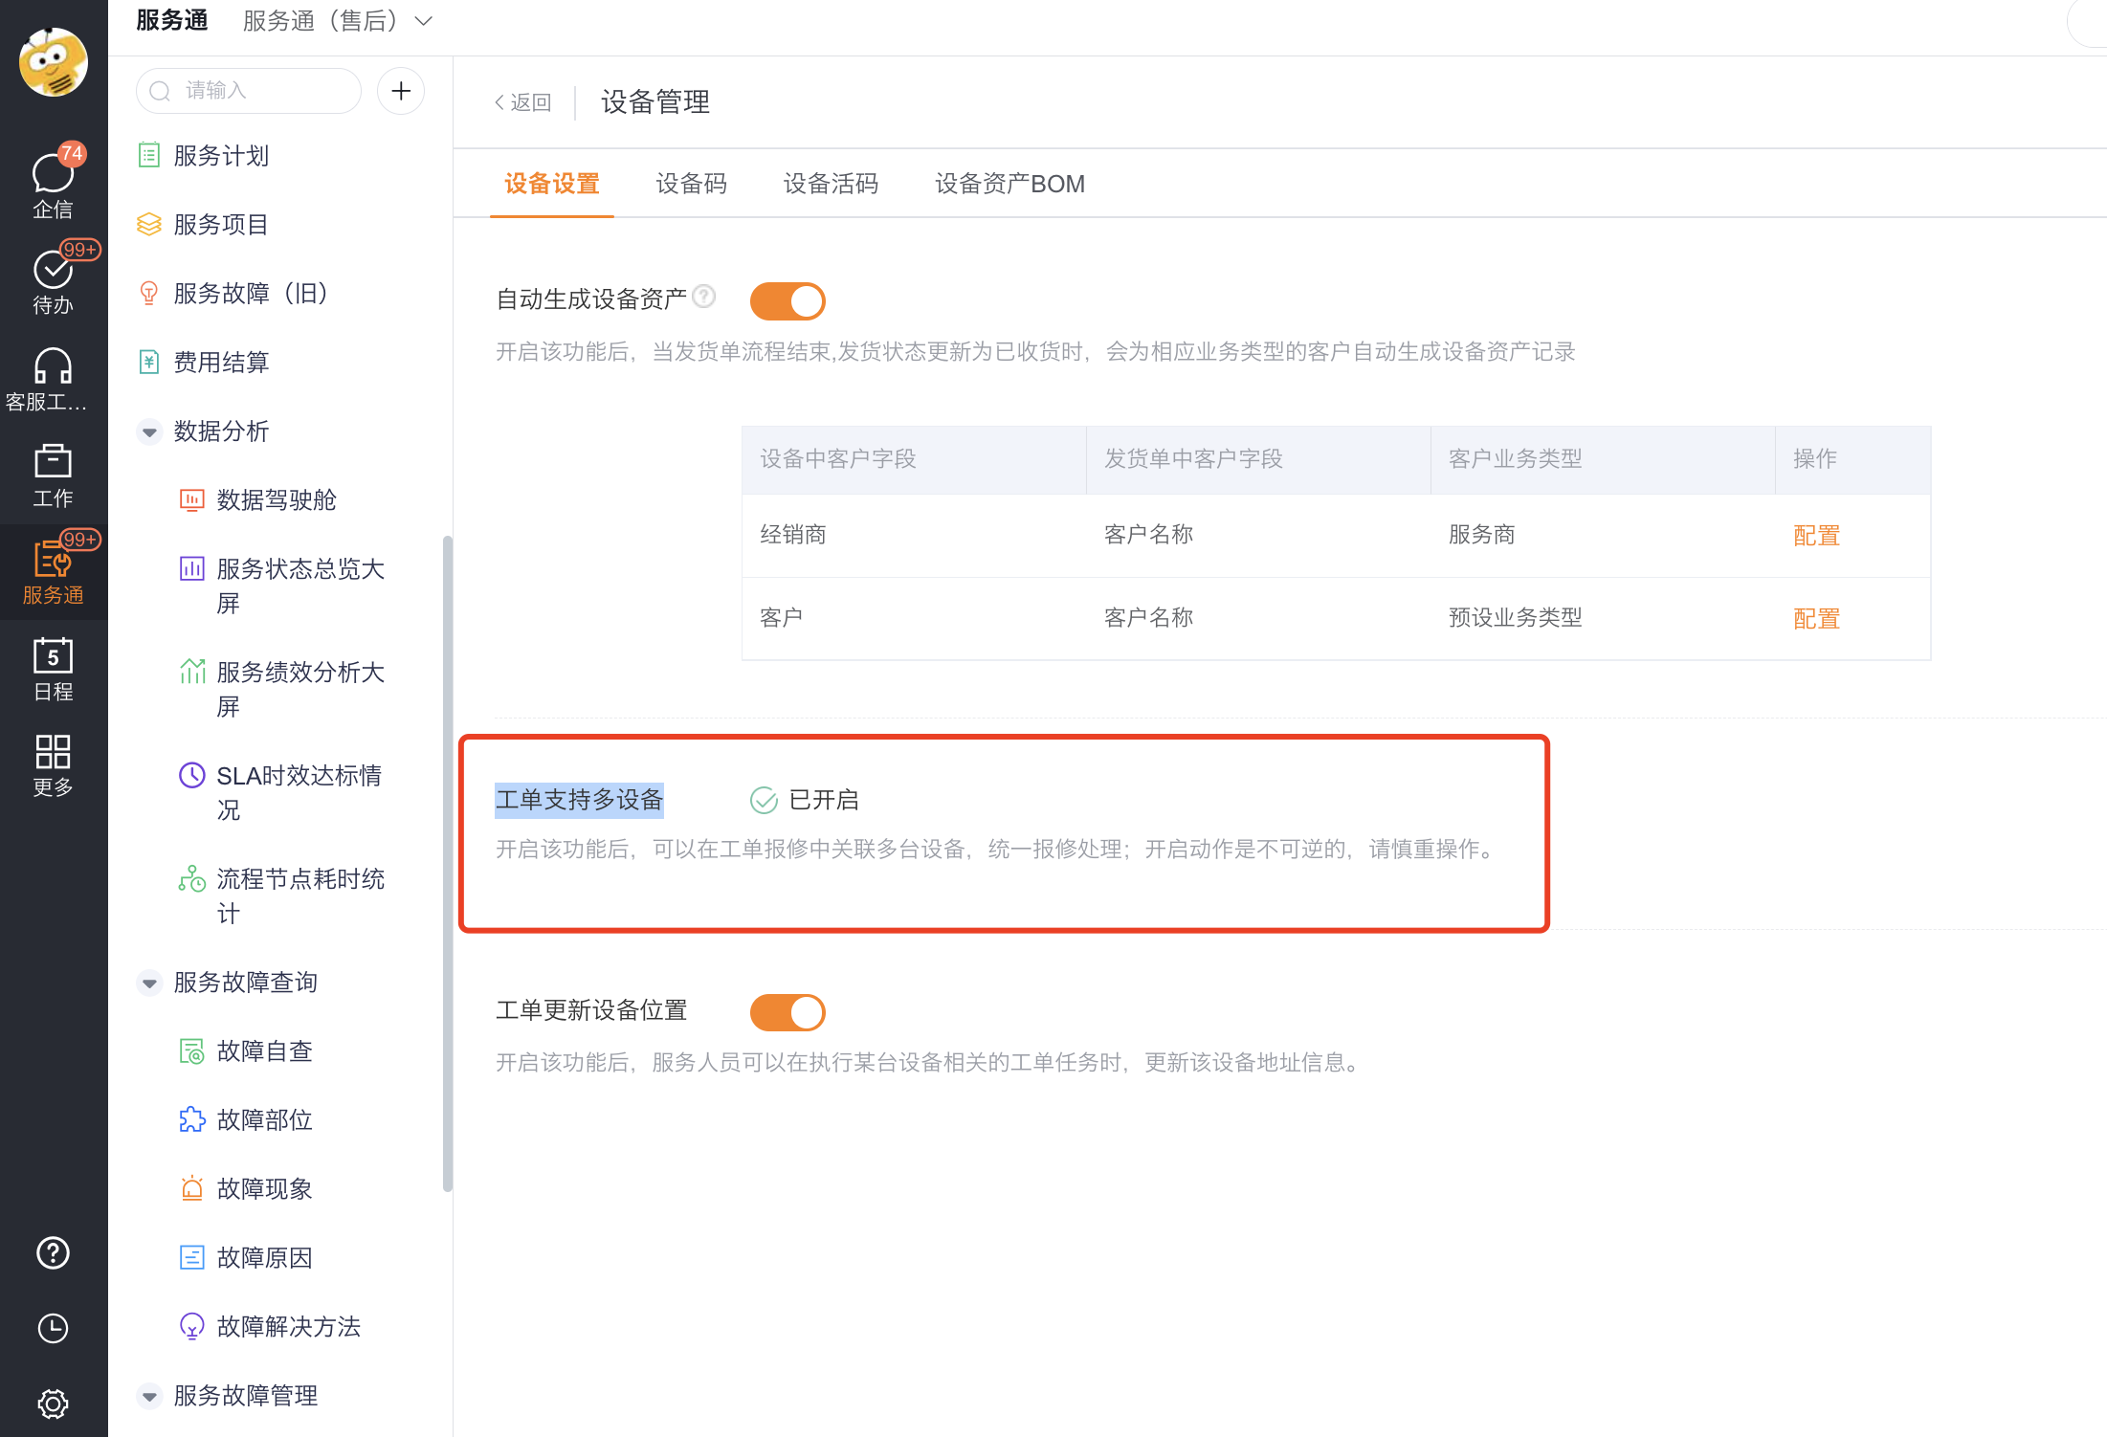Click the 返回 back button
Screen dimensions: 2107x1437
tap(523, 102)
